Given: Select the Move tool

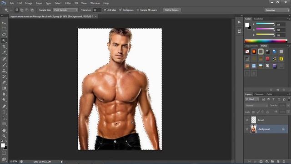Looking at the screenshot, I should click(4, 23).
